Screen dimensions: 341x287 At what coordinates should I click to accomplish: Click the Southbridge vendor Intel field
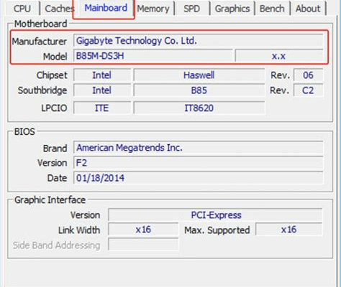[102, 90]
